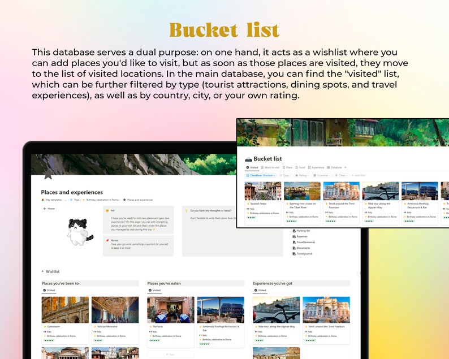Switch to the Experience tab
Image resolution: width=449 pixels, height=359 pixels.
316,167
